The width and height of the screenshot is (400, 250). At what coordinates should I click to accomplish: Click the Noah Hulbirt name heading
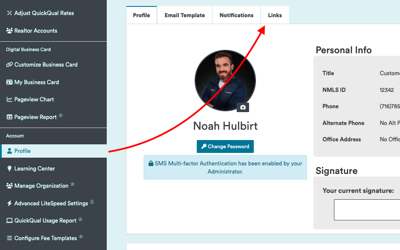225,126
